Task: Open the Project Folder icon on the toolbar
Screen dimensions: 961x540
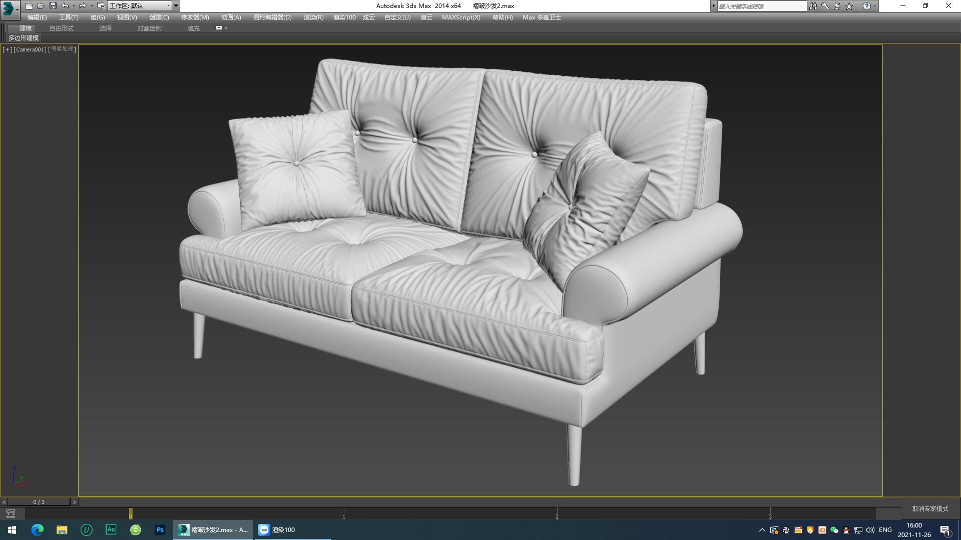Action: click(x=100, y=5)
